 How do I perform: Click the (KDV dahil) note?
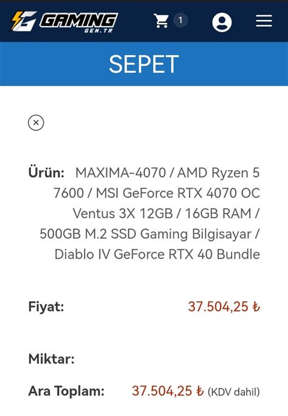[x=233, y=392]
